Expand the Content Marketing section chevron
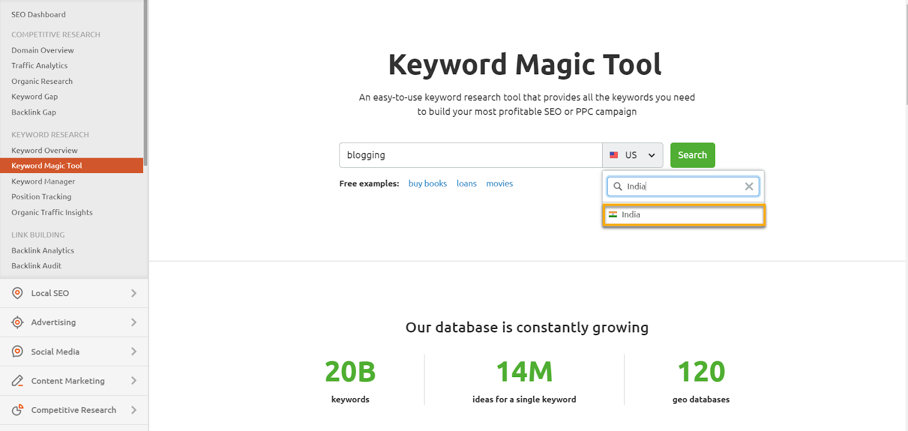 134,381
